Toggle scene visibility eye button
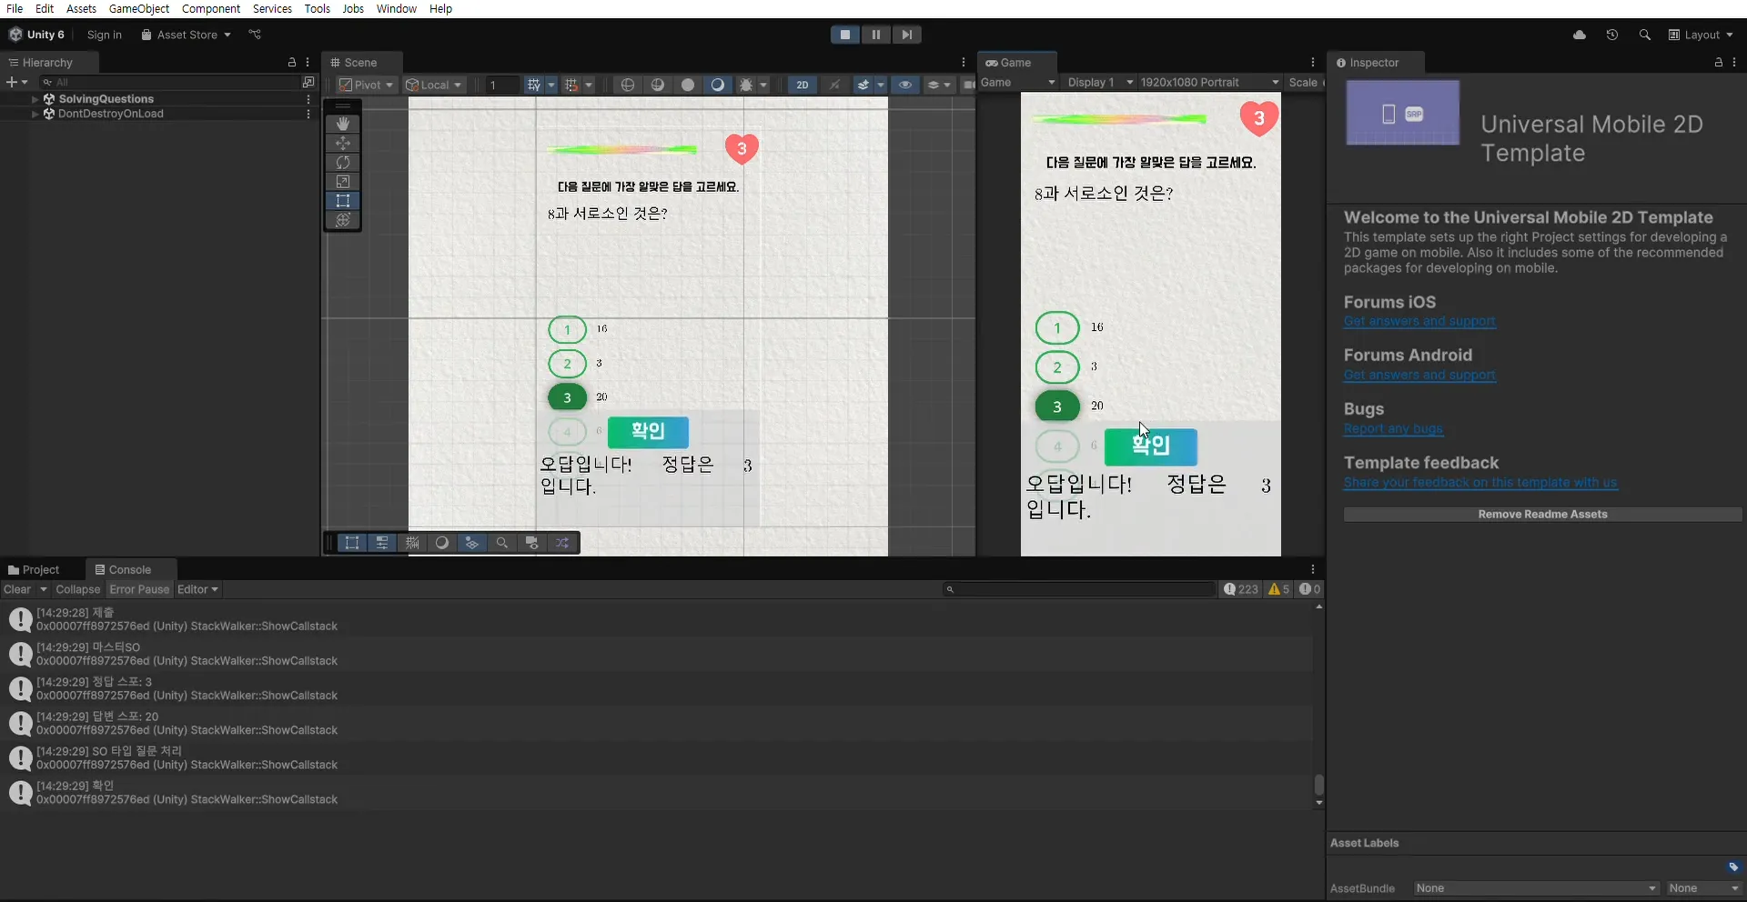The width and height of the screenshot is (1747, 902). pos(904,85)
